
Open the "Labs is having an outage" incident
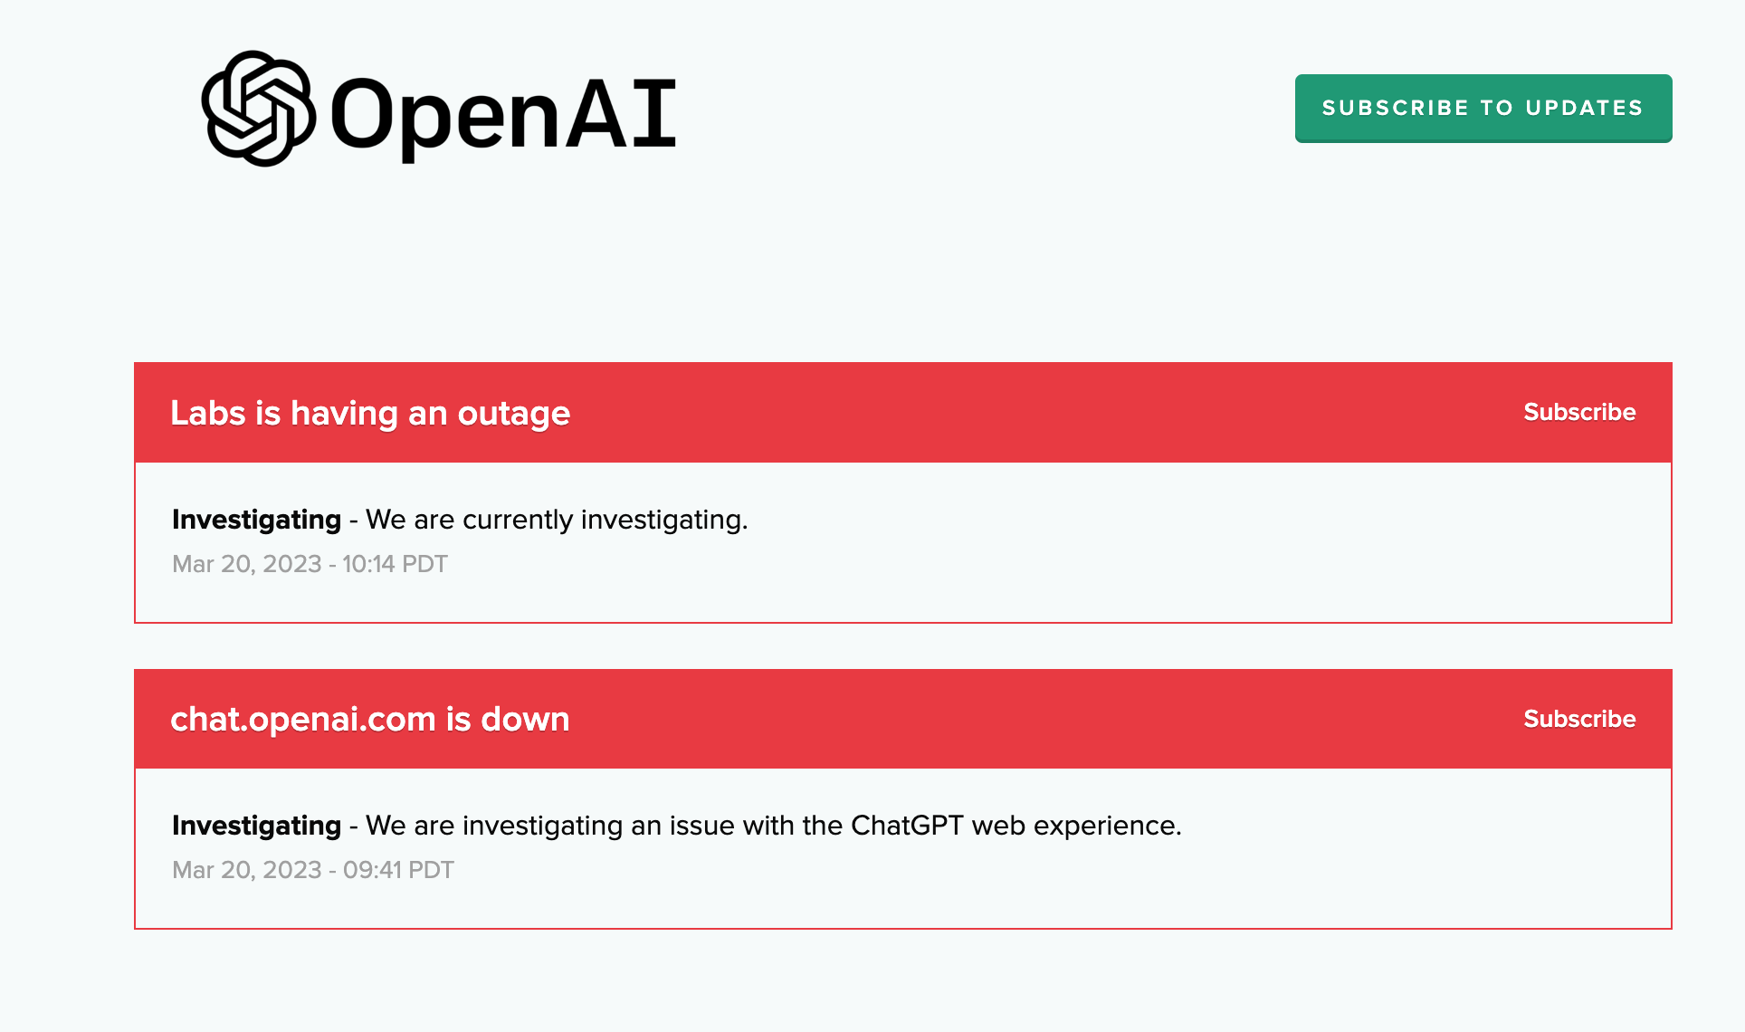click(370, 412)
